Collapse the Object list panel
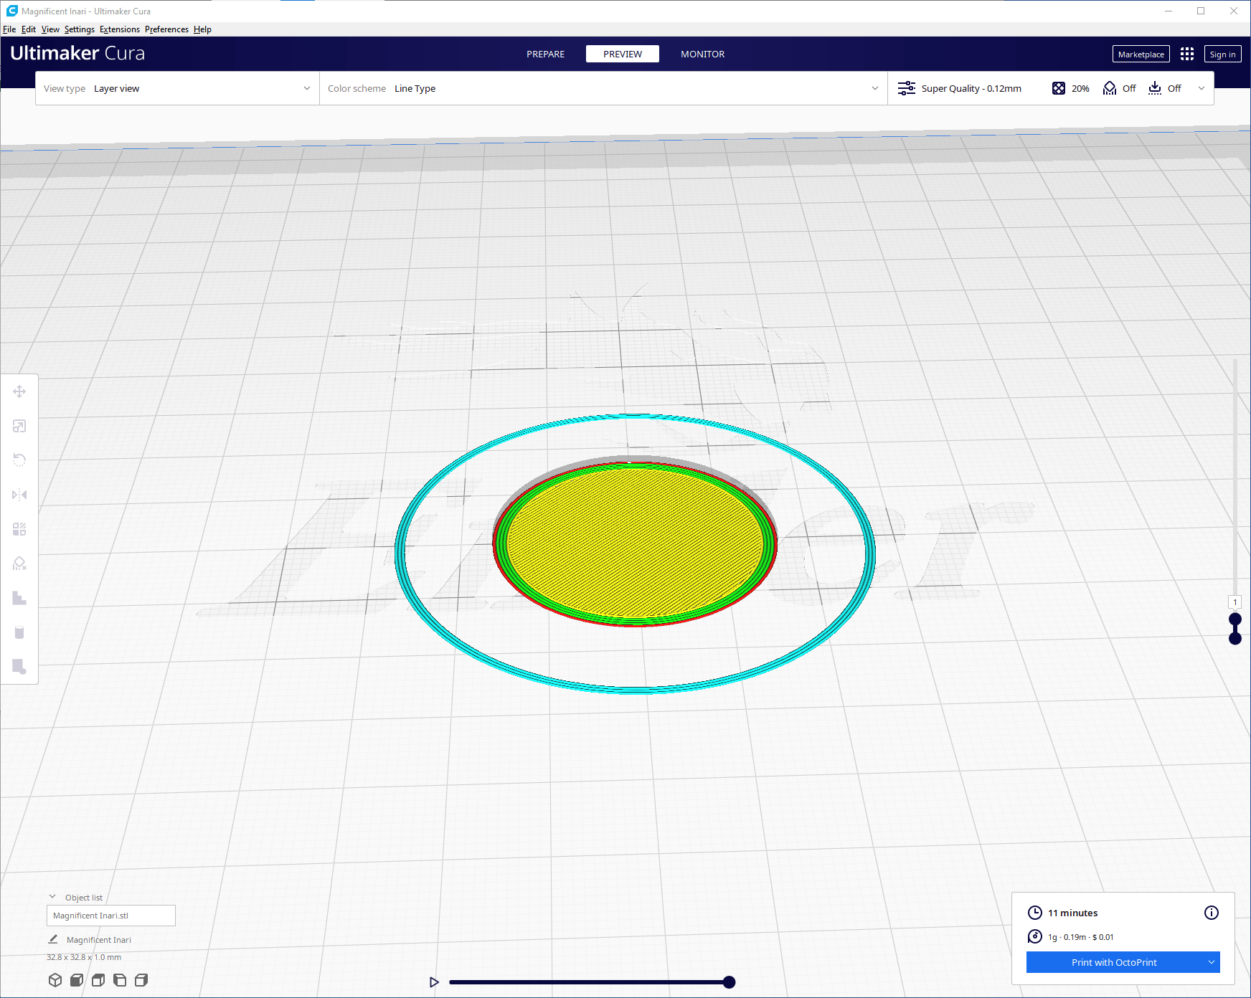1251x998 pixels. tap(52, 897)
